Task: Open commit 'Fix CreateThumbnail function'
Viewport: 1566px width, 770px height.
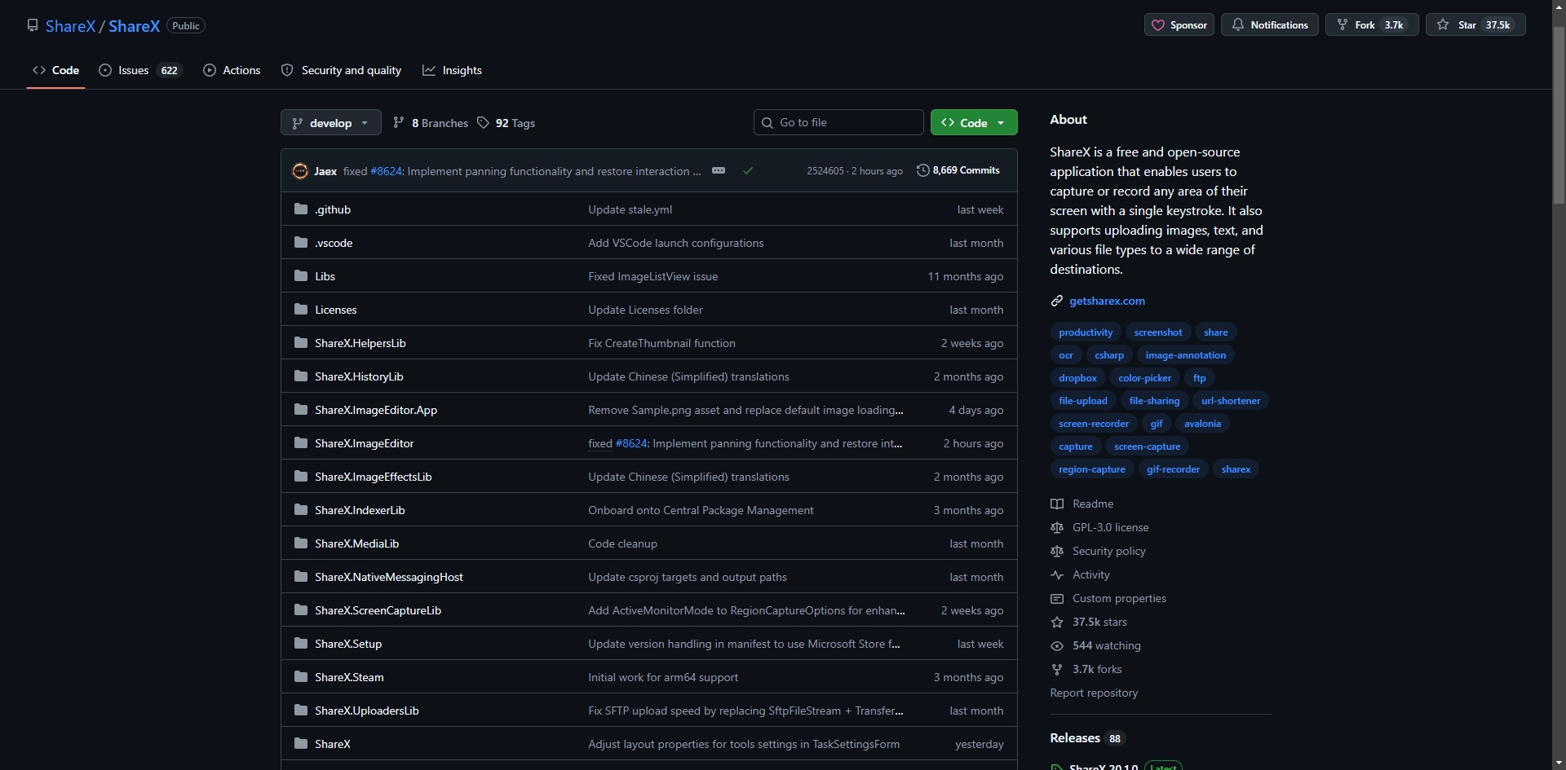Action: point(661,343)
